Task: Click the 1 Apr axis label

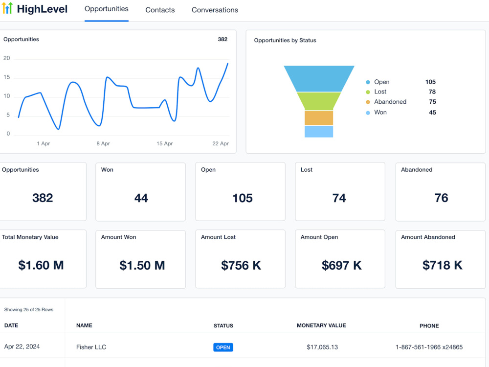Action: (x=43, y=143)
